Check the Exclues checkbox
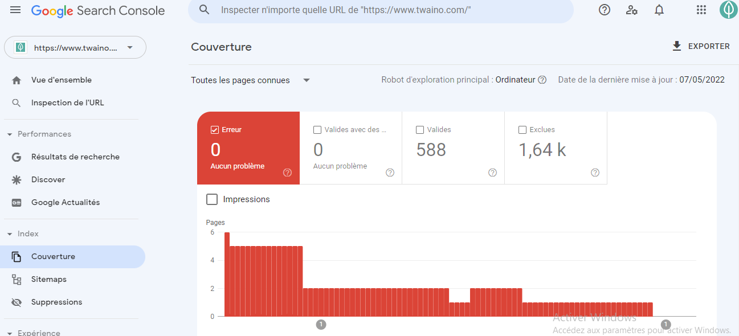 click(x=522, y=130)
